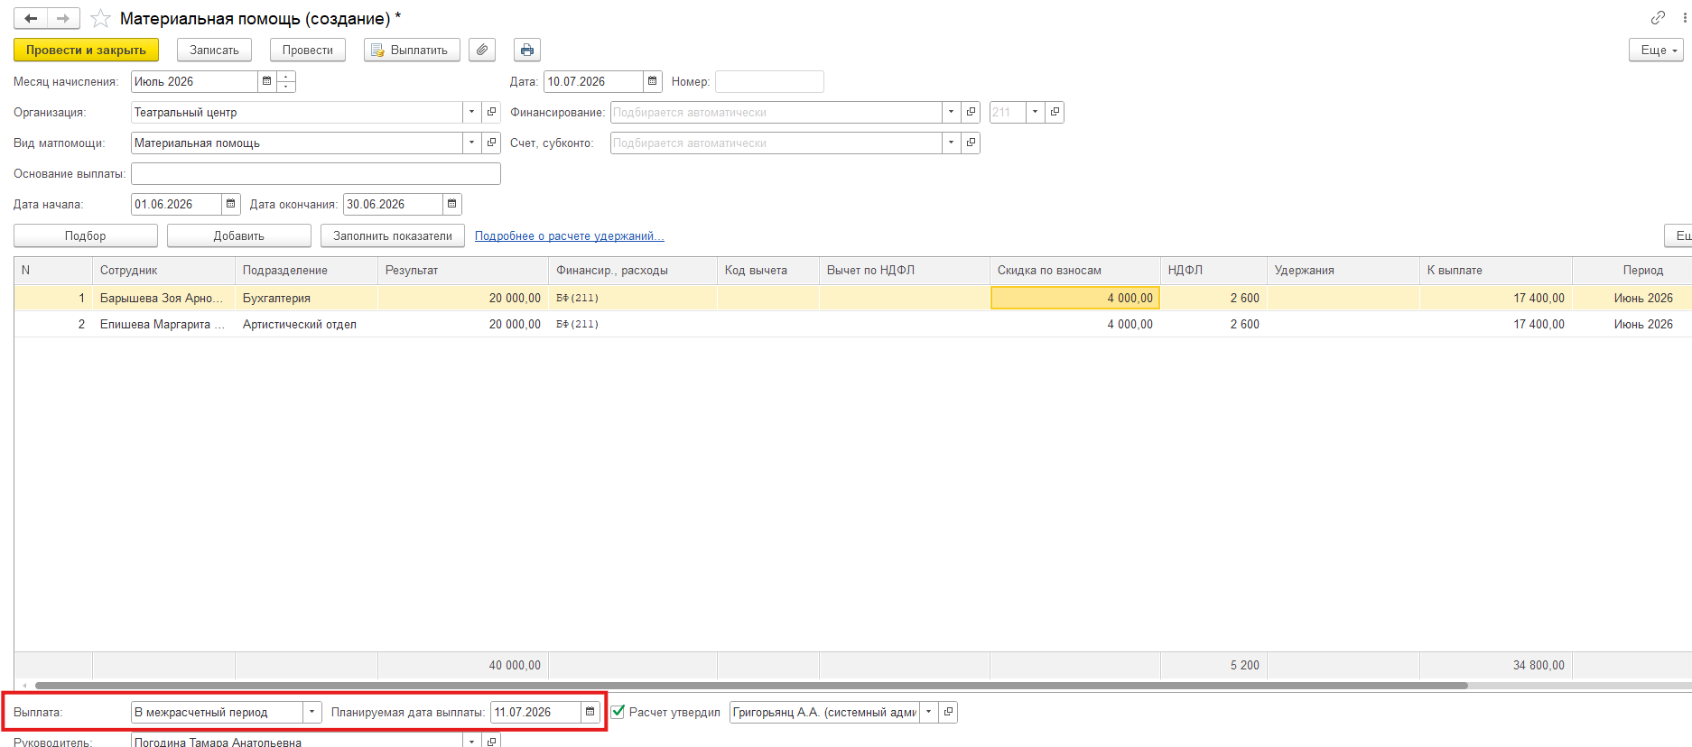The height and width of the screenshot is (747, 1692).
Task: Click the Удержания column header
Action: [x=1343, y=270]
